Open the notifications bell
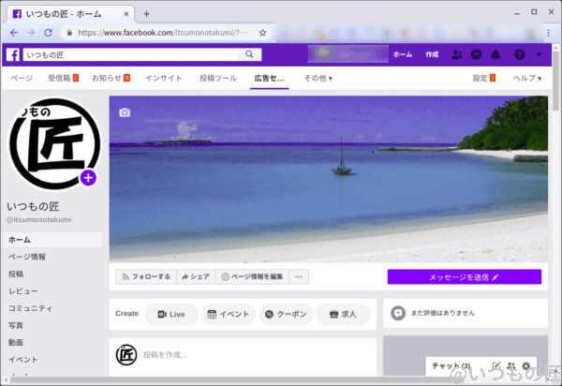The image size is (562, 386). [495, 54]
